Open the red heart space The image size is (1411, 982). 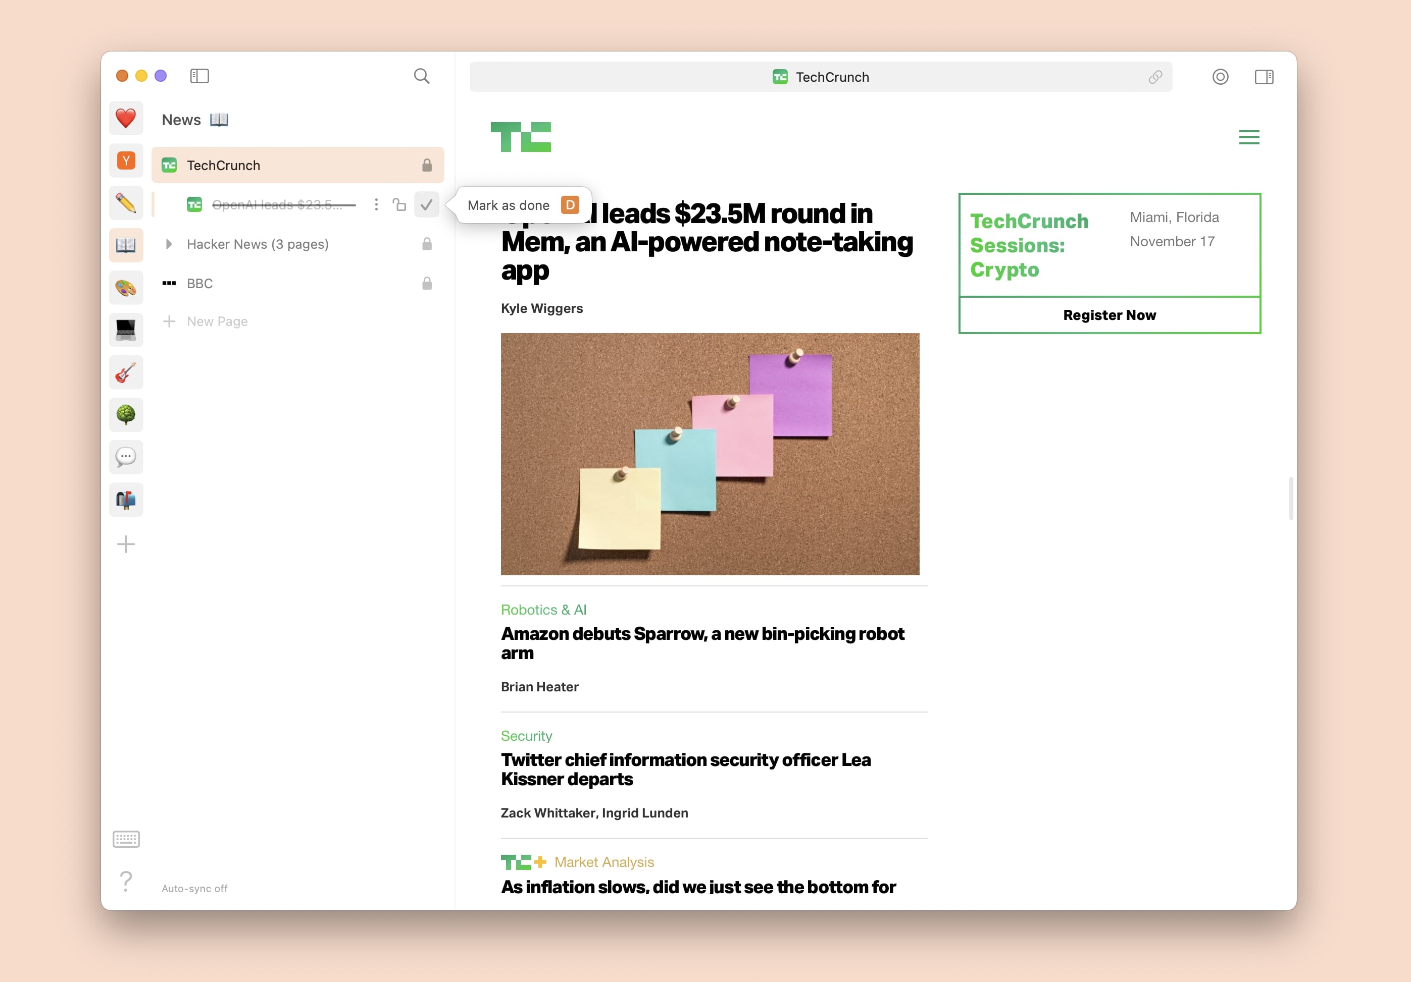pos(126,118)
